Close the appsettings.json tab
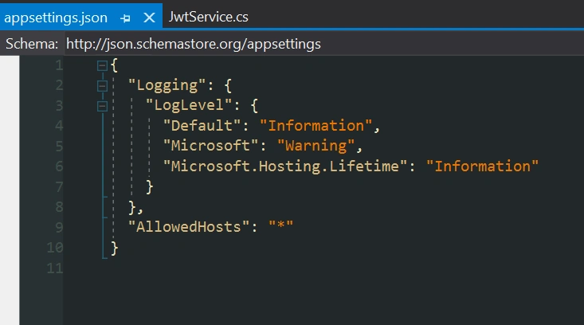This screenshot has height=325, width=584. point(149,18)
